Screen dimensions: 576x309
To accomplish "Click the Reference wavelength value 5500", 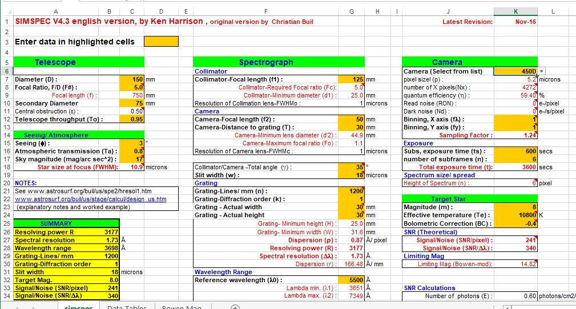I will [351, 280].
